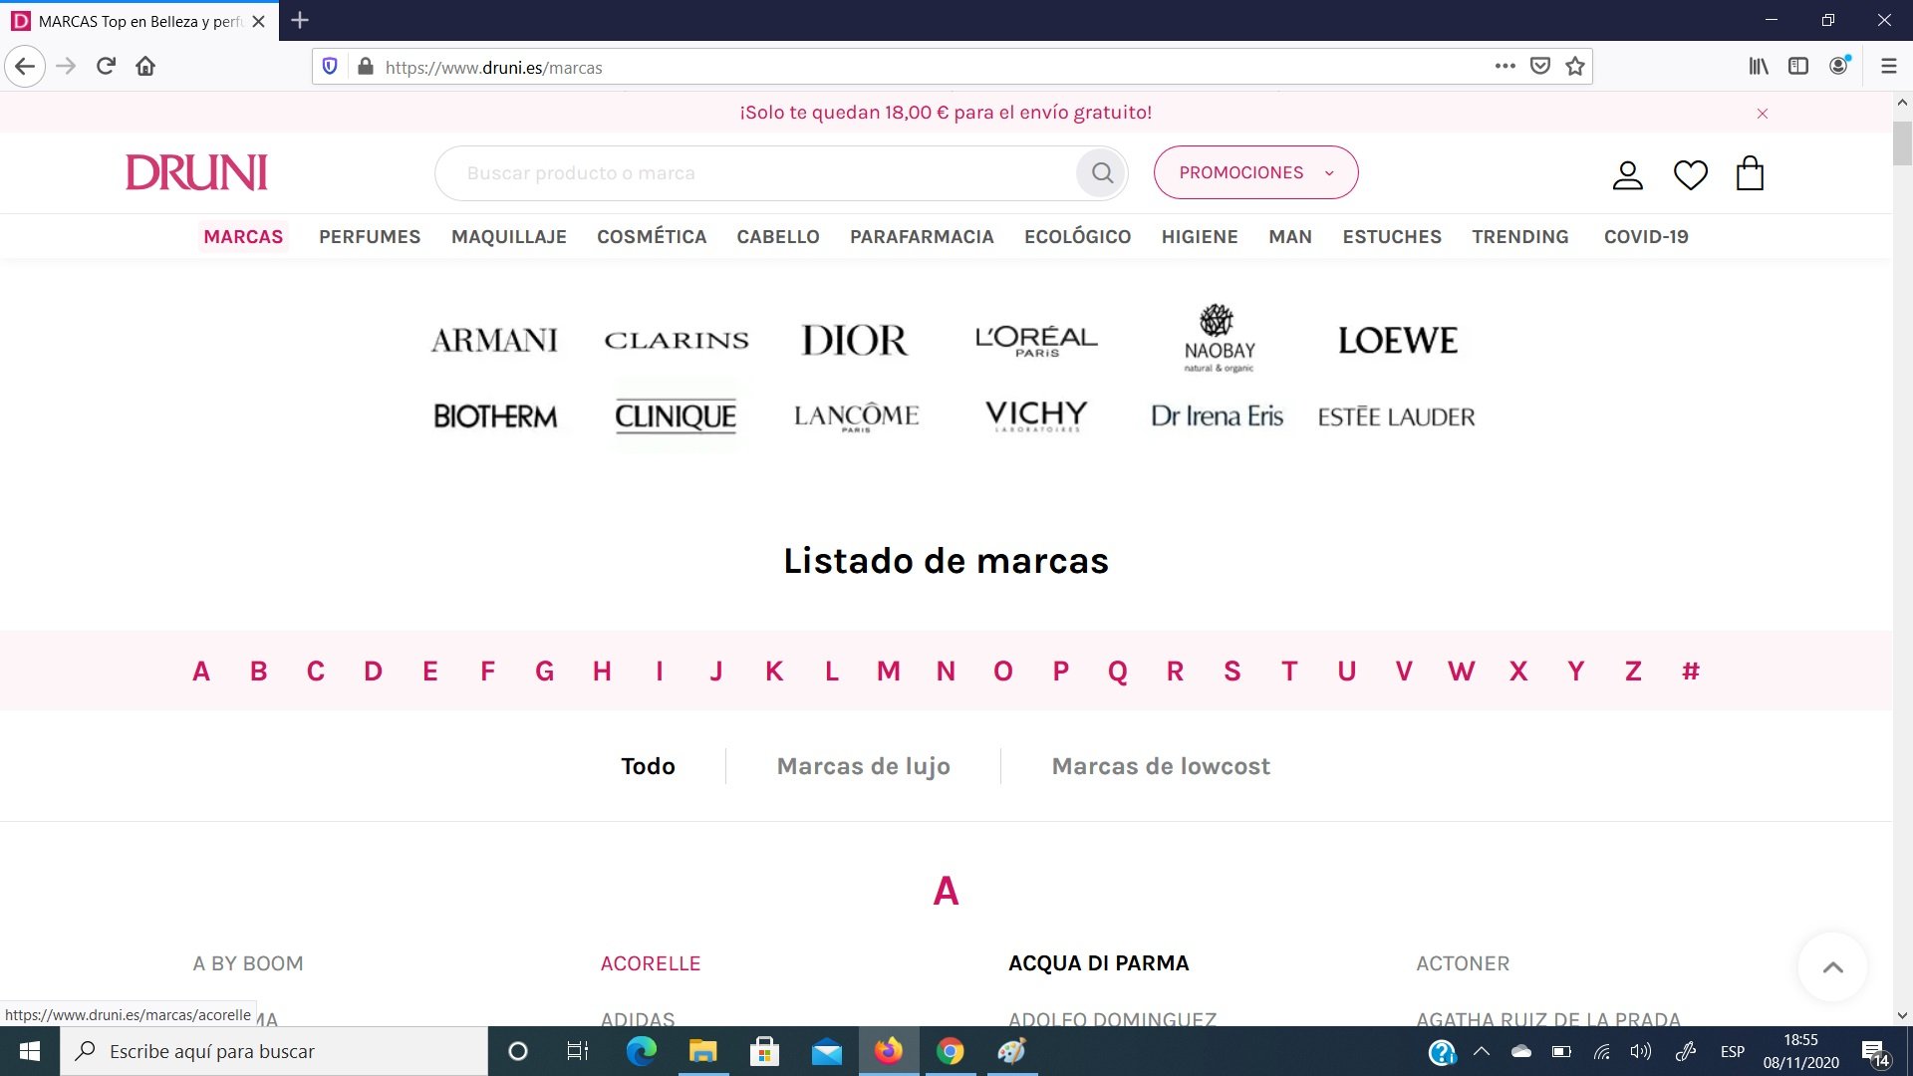Open page actions three-dots menu
1913x1076 pixels.
click(x=1504, y=67)
